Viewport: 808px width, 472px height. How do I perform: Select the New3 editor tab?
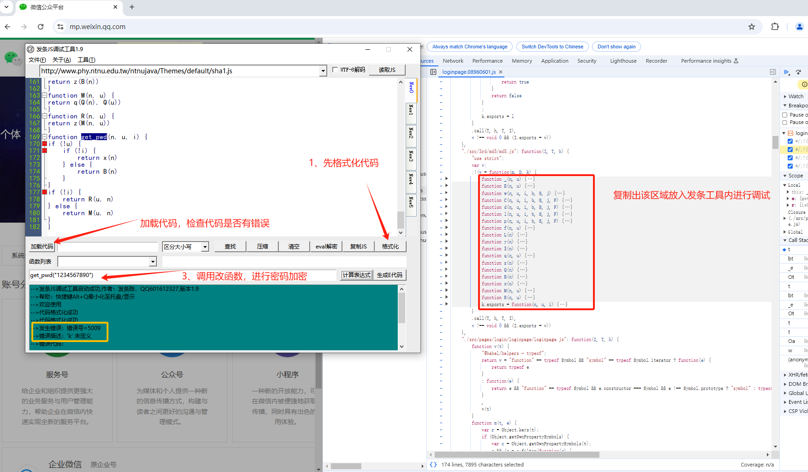[411, 159]
